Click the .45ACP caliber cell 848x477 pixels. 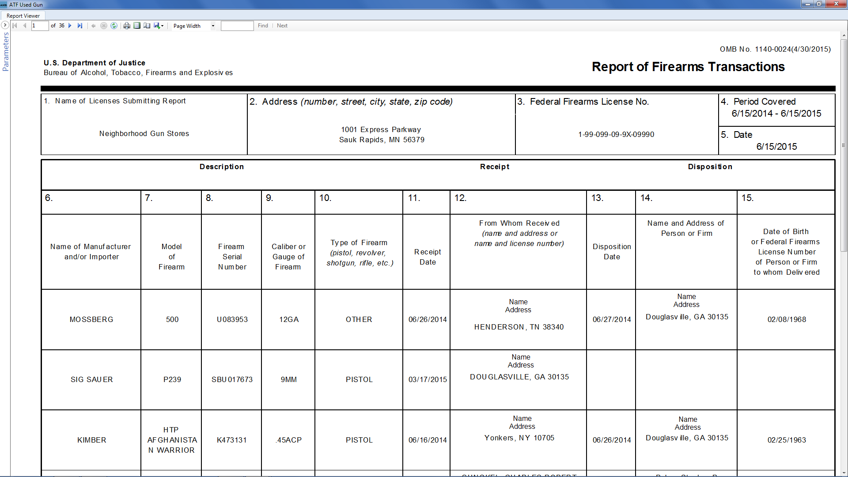click(x=288, y=440)
